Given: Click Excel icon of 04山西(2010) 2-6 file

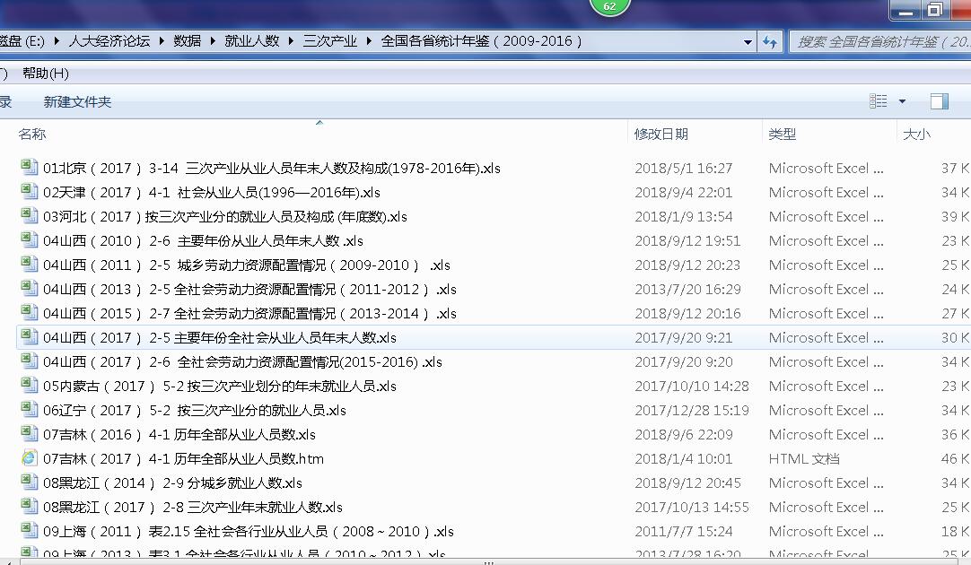Looking at the screenshot, I should click(29, 240).
